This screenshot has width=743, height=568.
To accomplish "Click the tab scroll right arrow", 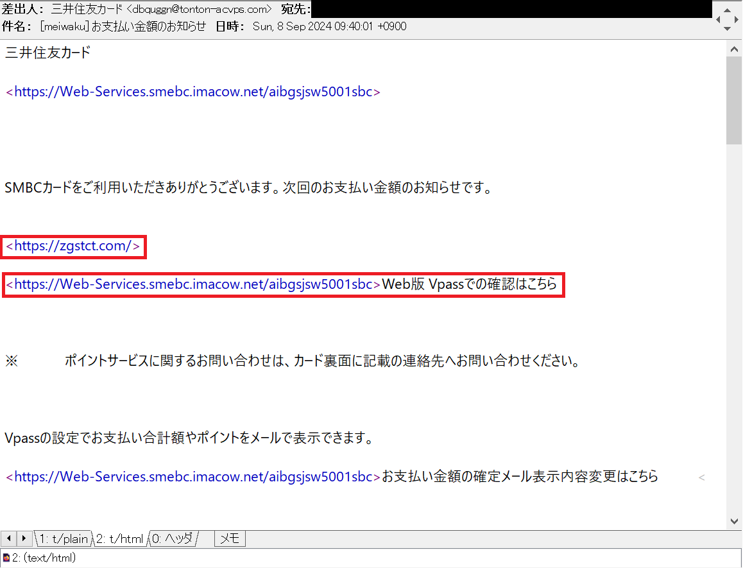I will pyautogui.click(x=24, y=538).
